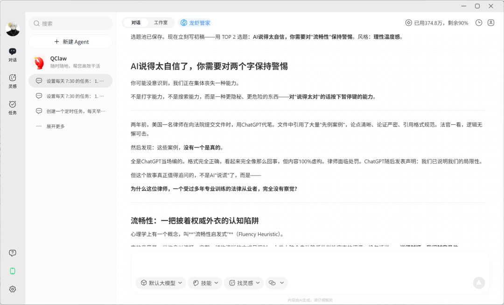Click the send message arrow button
The height and width of the screenshot is (305, 504).
(x=479, y=283)
